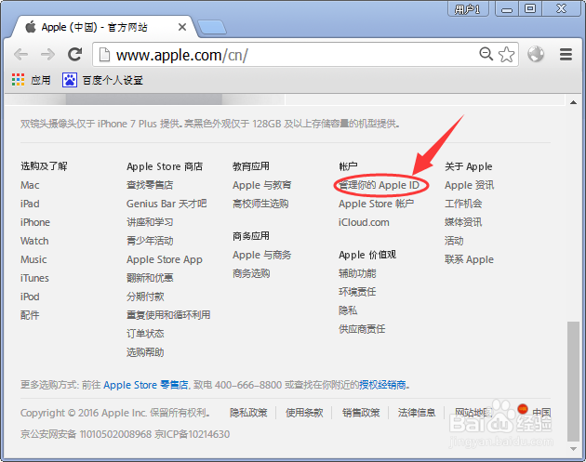Open the Baidu paw bookmark 百度个人设置
This screenshot has width=586, height=462.
[102, 80]
